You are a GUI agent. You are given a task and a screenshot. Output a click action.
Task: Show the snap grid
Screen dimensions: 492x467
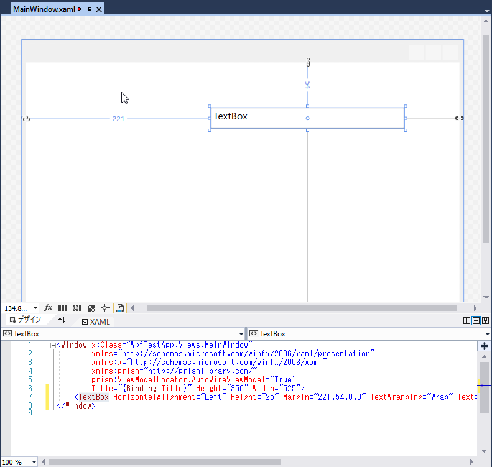[63, 308]
